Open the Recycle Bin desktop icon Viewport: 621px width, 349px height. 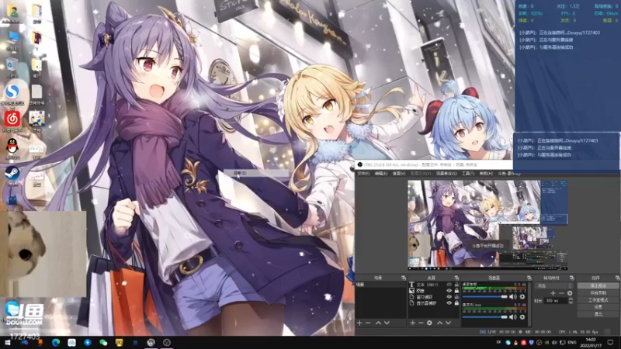(x=12, y=67)
